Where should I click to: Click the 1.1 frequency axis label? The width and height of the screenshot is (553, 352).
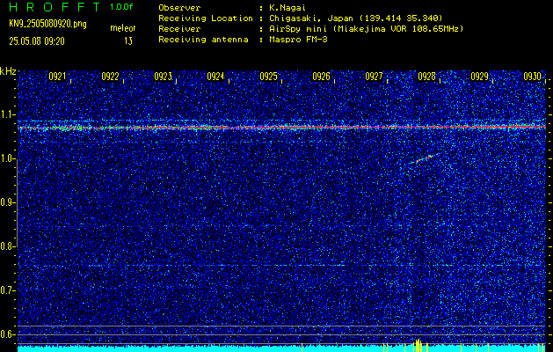point(7,114)
